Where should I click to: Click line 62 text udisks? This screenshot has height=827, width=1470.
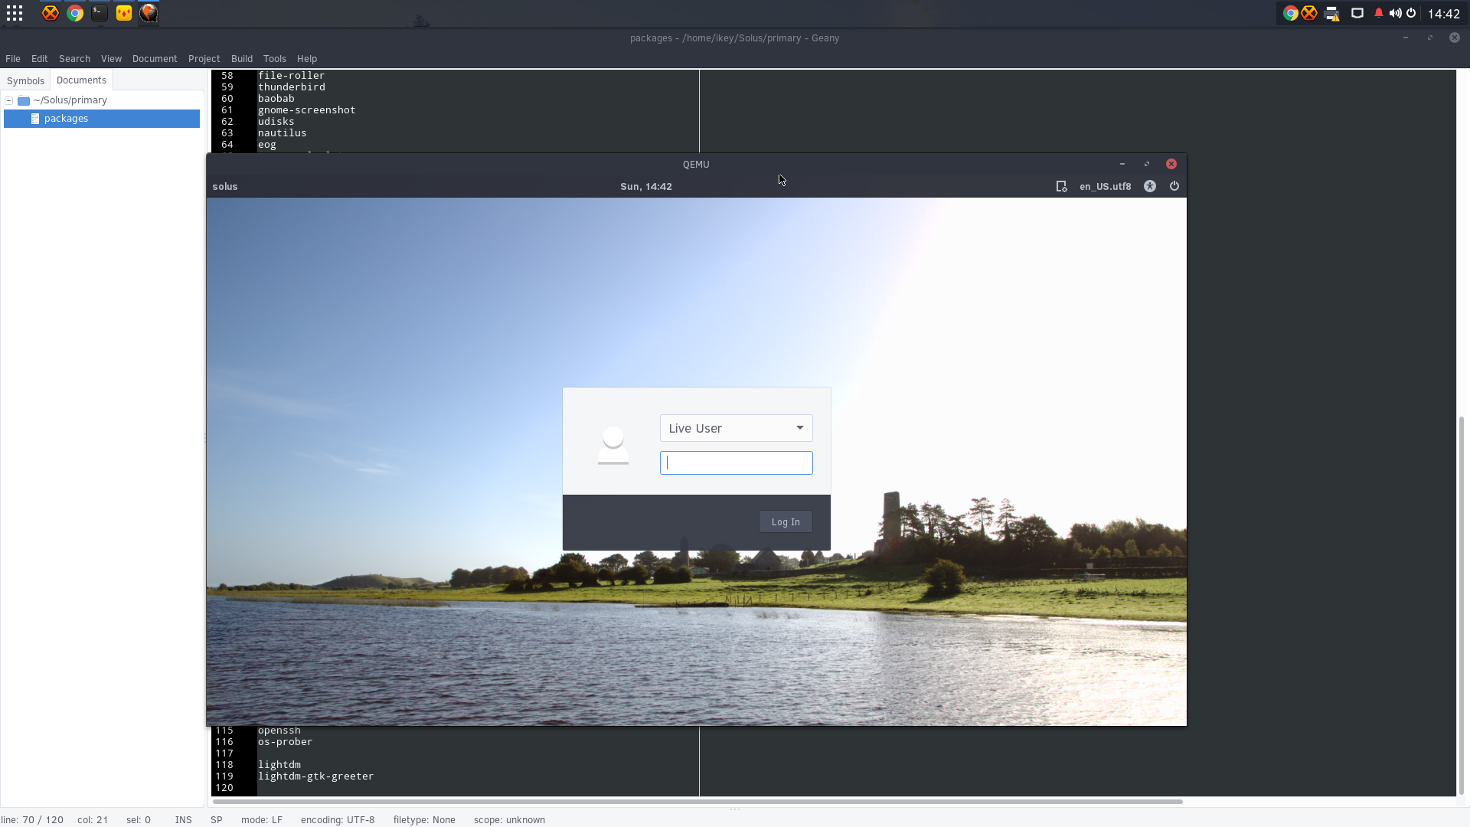(x=276, y=122)
